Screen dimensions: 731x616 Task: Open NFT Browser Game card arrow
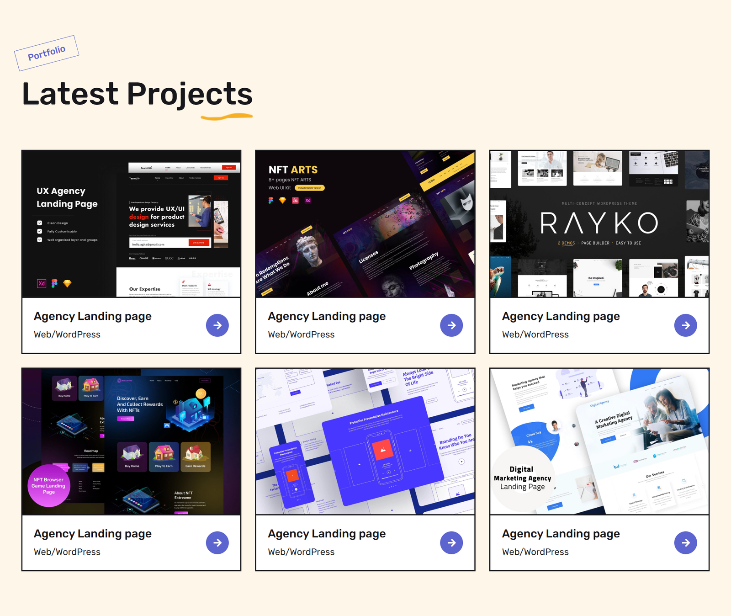(x=217, y=543)
